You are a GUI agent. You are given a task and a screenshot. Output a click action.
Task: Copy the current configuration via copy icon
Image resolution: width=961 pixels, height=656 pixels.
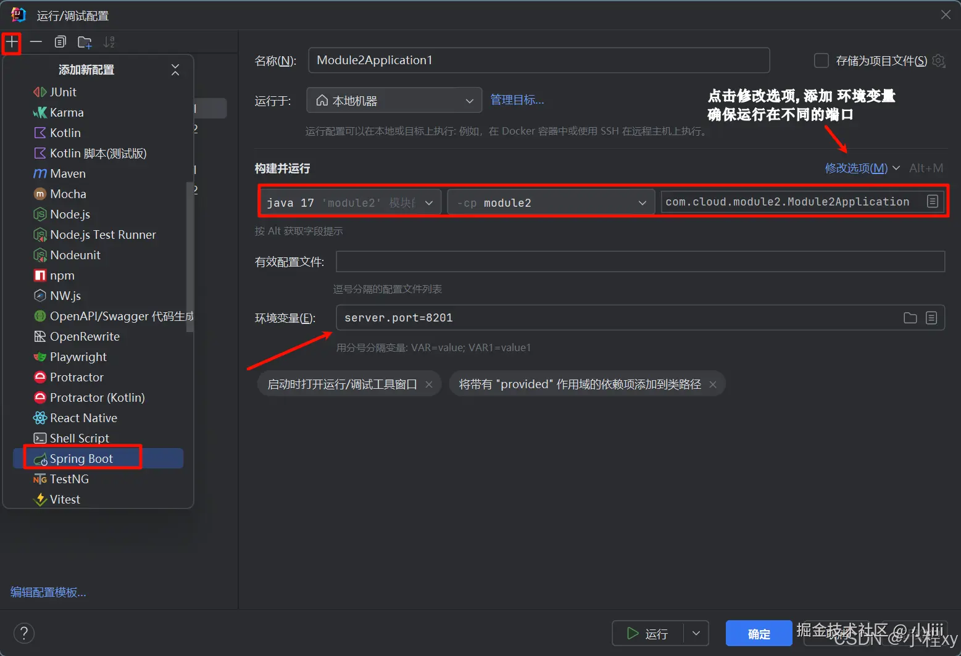tap(60, 41)
